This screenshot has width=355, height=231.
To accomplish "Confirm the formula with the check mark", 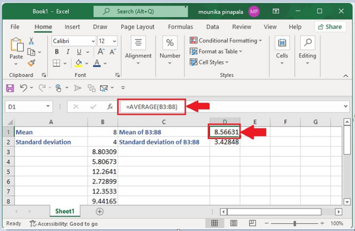I will point(93,106).
